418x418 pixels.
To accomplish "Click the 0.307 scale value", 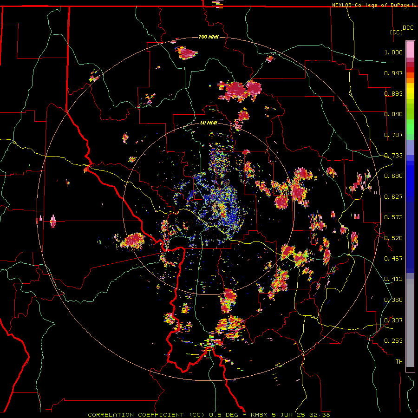I will [x=393, y=320].
